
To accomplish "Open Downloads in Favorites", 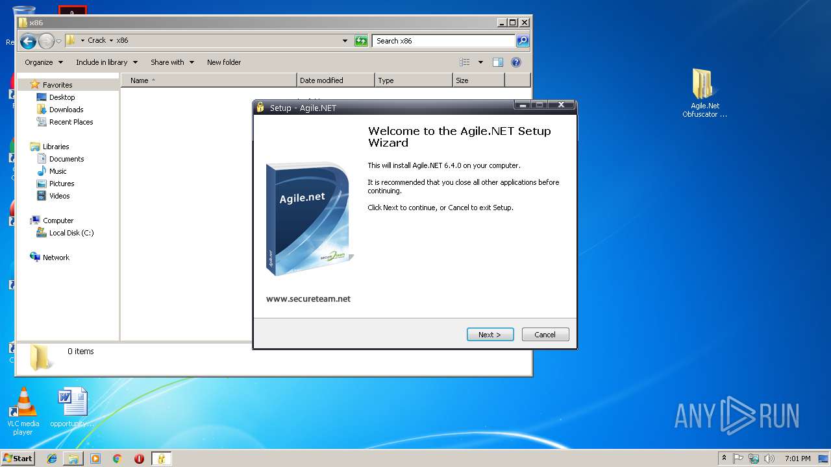I will tap(66, 110).
